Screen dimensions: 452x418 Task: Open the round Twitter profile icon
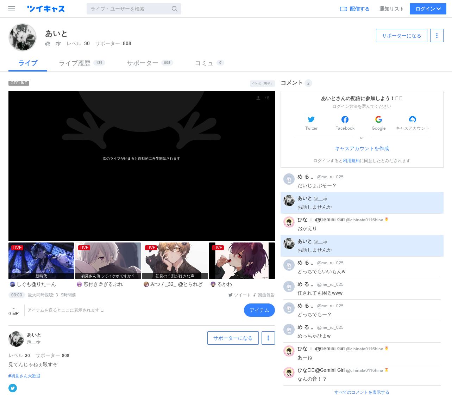[x=13, y=388]
